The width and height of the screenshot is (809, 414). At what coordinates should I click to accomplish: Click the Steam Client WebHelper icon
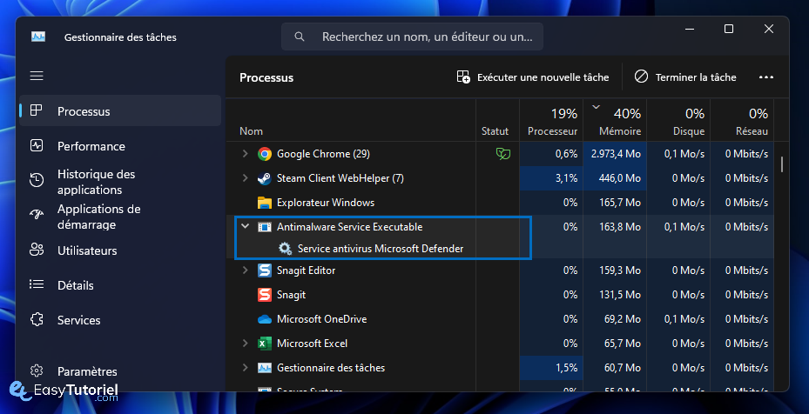(265, 178)
